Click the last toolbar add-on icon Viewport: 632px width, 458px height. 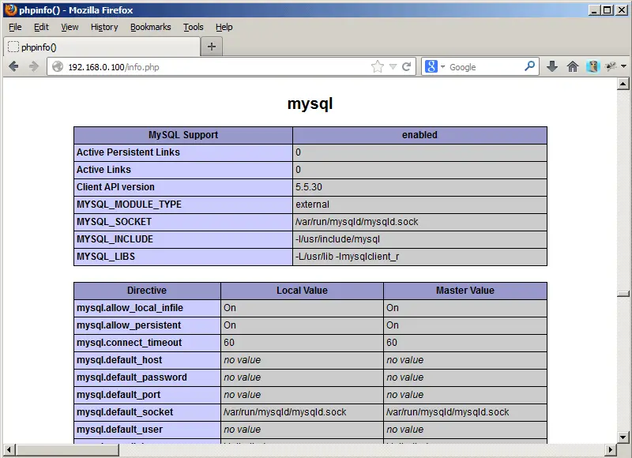pyautogui.click(x=611, y=66)
